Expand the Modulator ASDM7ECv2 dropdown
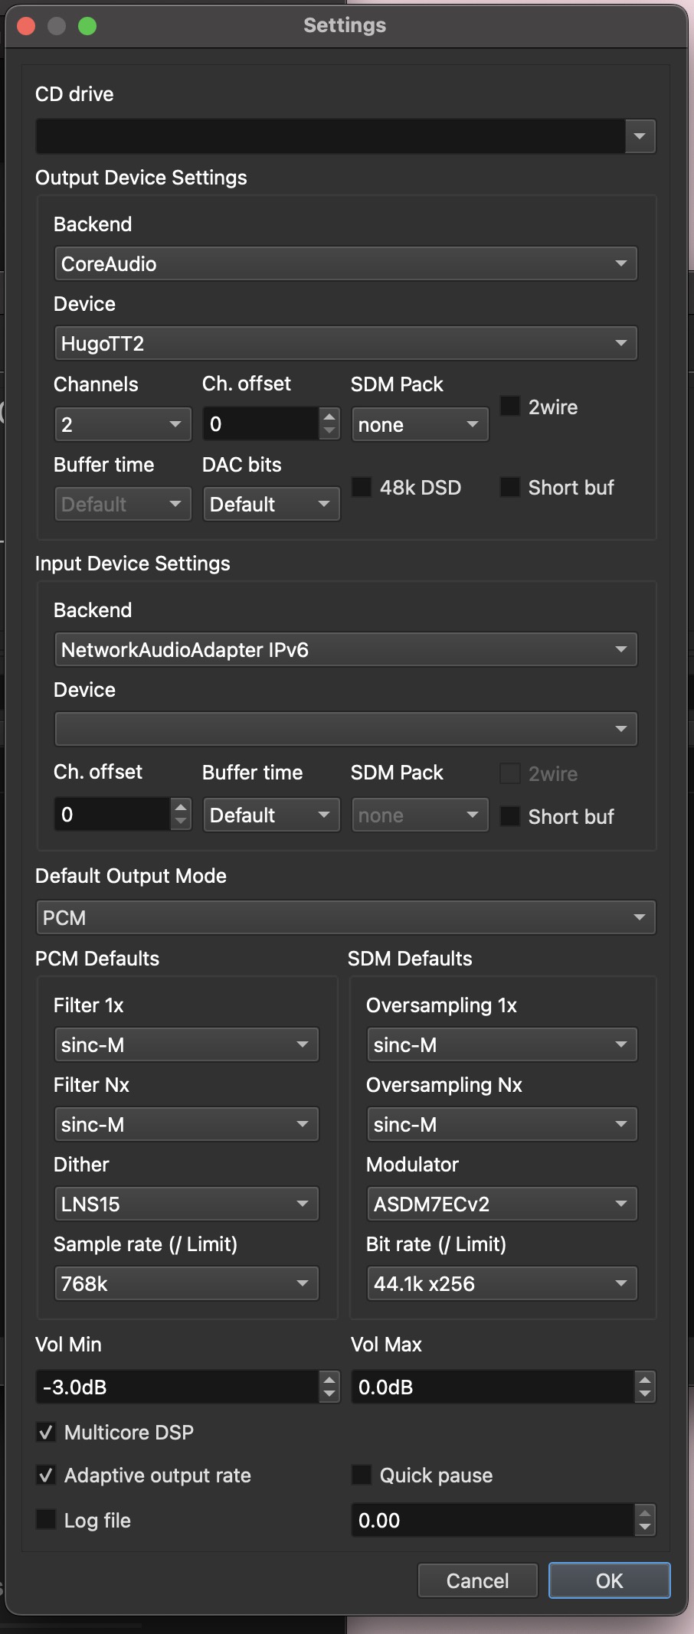The width and height of the screenshot is (694, 1634). click(x=502, y=1204)
